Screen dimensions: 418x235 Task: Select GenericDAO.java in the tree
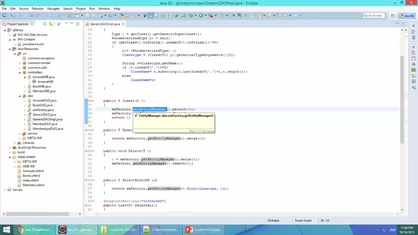coord(44,115)
